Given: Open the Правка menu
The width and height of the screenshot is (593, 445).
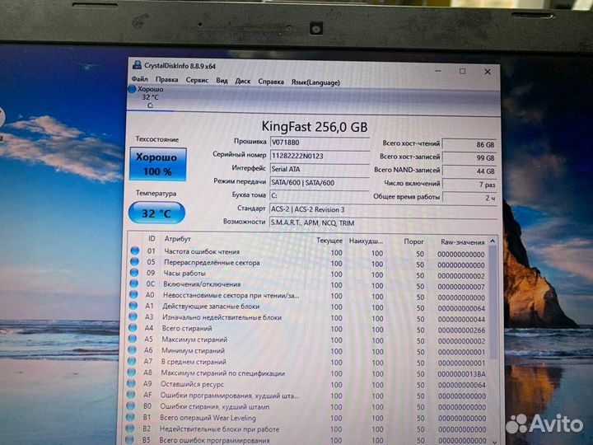Looking at the screenshot, I should [166, 79].
